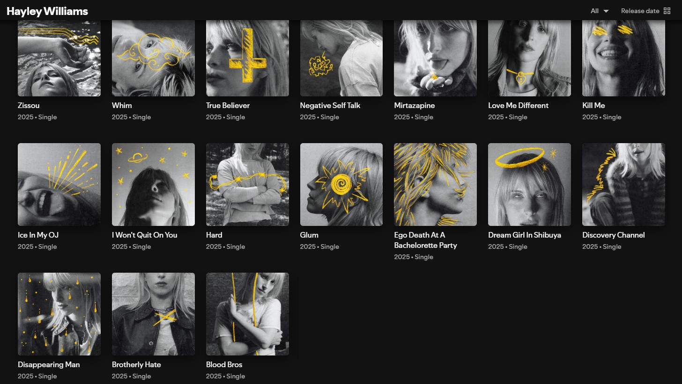Click the Kill Me title link

point(593,105)
